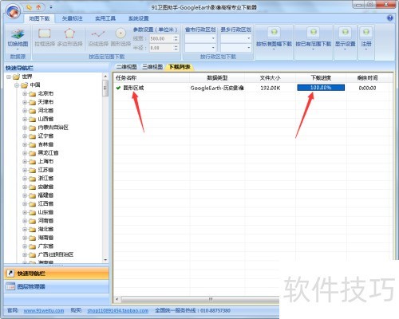This screenshot has height=319, width=399.
Task: Click the second quick access toolbar icon
Action: (38, 8)
